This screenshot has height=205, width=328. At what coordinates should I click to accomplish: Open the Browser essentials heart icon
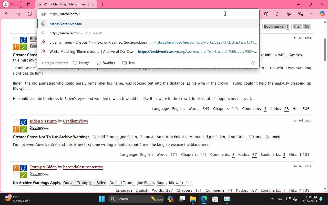pos(300,14)
